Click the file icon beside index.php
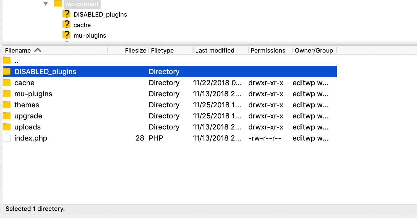This screenshot has width=417, height=218. (x=7, y=138)
